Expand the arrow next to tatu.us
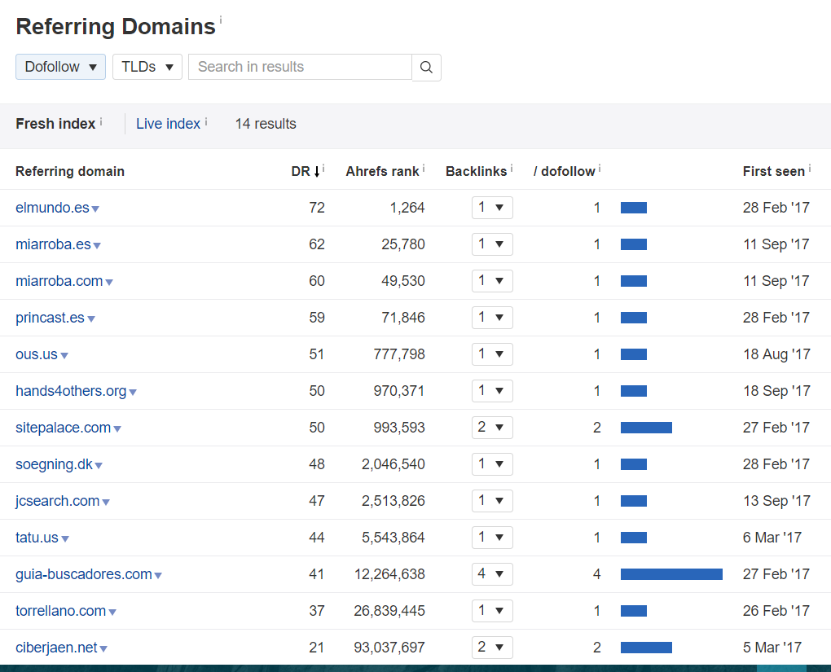831x672 pixels. click(x=65, y=539)
